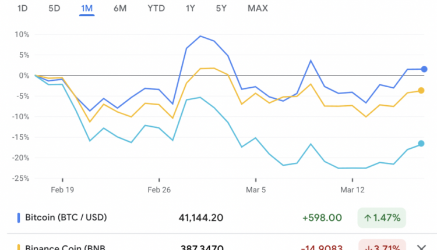
Task: Open the 5Y chart range
Action: click(221, 8)
